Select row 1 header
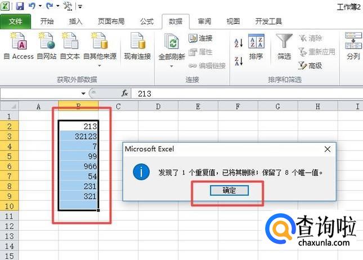The image size is (363, 260). coord(9,116)
